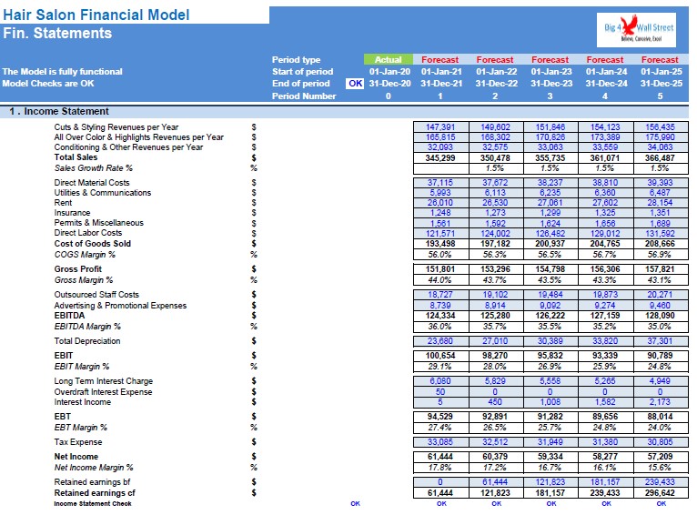
Task: Click end date 31-Dec-25
Action: pos(661,84)
